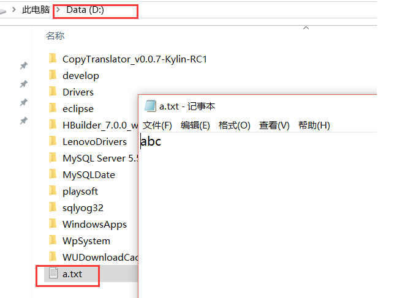Open the 编辑(E) menu in Notepad

click(195, 125)
